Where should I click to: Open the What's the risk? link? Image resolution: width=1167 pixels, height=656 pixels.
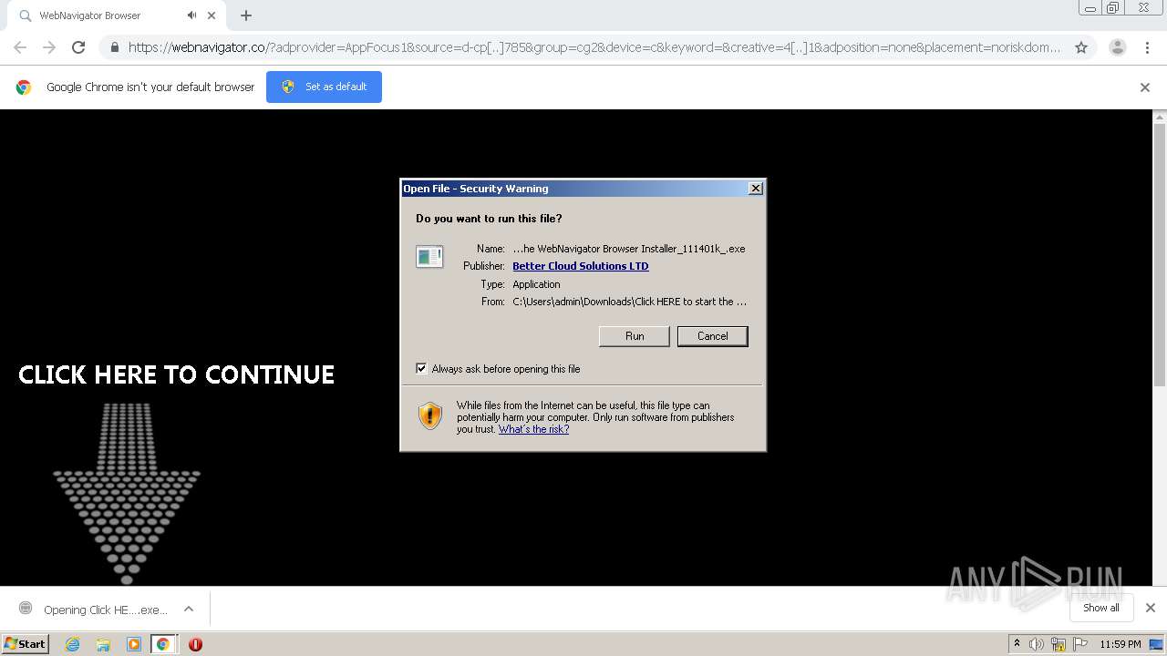click(533, 429)
